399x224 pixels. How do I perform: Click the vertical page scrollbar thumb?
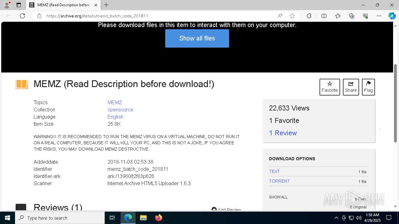tap(396, 103)
